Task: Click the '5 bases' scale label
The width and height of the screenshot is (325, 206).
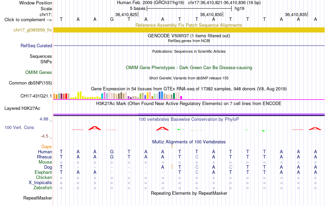Action: (138, 9)
